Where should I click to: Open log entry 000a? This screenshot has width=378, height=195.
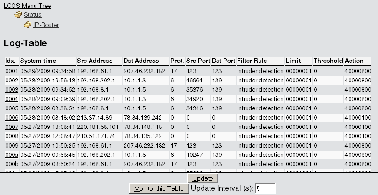[11, 155]
